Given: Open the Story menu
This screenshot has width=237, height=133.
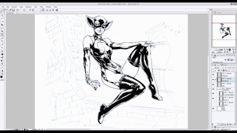Looking at the screenshot, I should [x=14, y=7].
